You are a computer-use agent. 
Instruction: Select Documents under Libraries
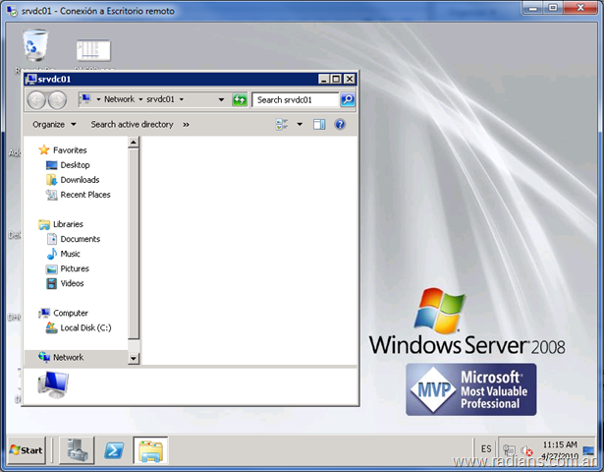click(80, 239)
